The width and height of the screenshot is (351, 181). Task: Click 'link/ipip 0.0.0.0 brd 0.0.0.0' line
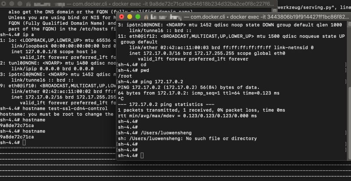[x=52, y=69]
